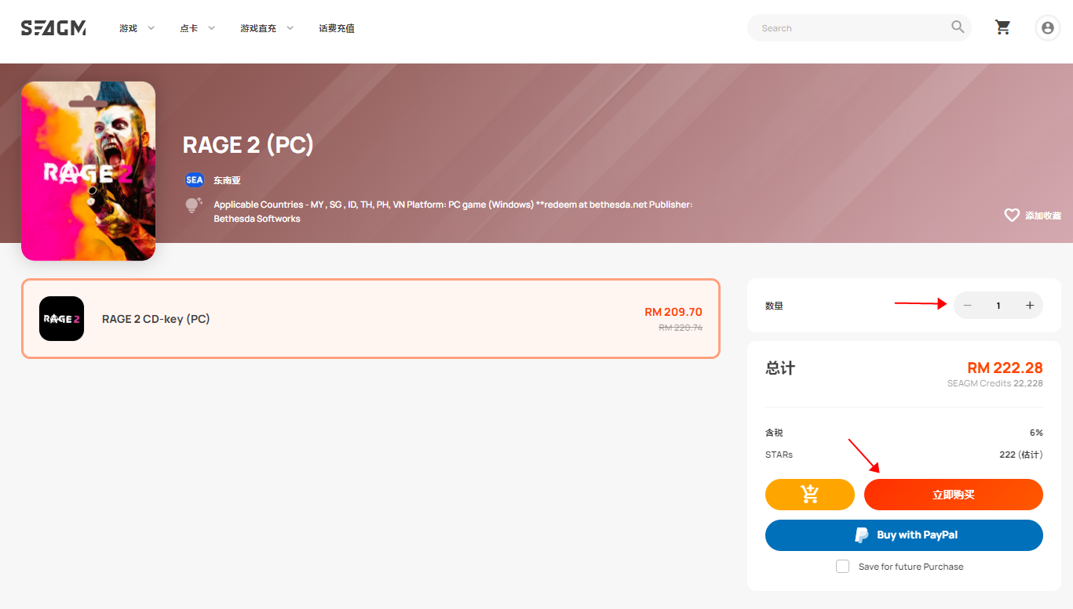Click the RM 209.70 price
Screen dimensions: 1073x609
coord(673,312)
